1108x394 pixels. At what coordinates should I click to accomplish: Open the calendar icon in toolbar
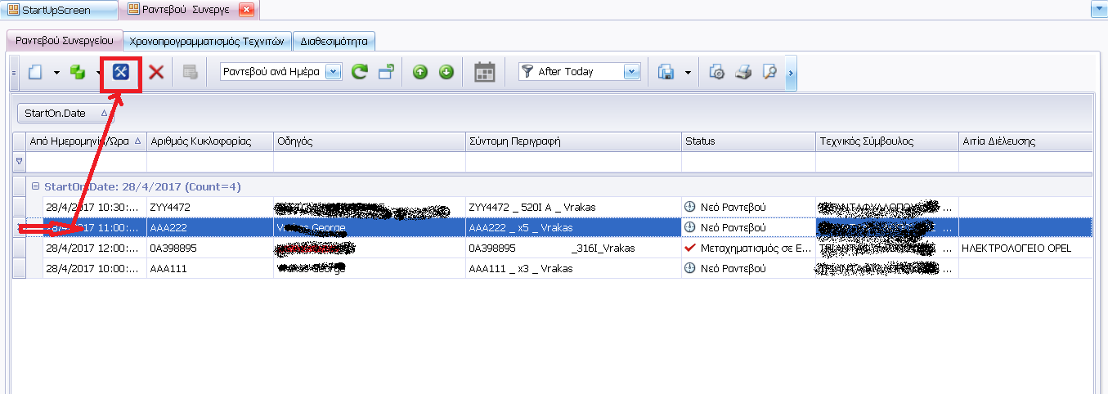point(485,72)
